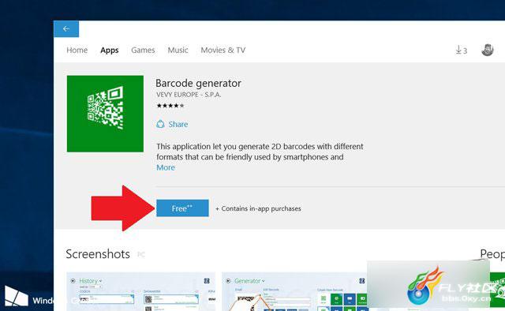505x311 pixels.
Task: Open the Generator screenshot thumbnail
Action: click(294, 291)
